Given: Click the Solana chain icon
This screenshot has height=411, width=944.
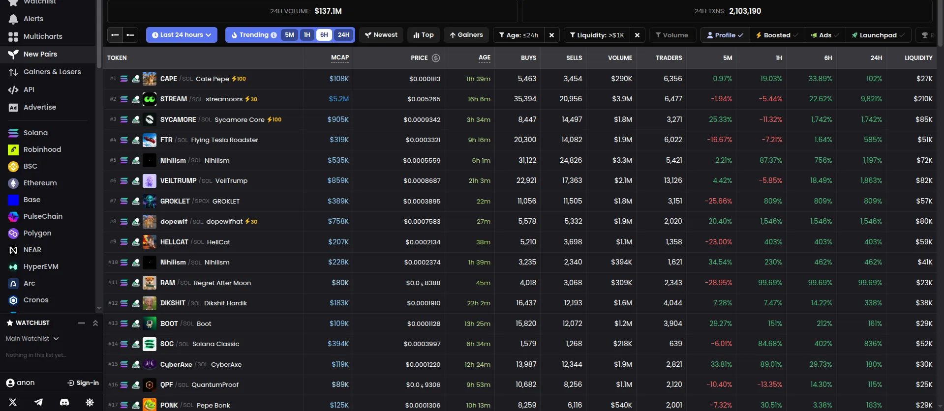Looking at the screenshot, I should [13, 133].
